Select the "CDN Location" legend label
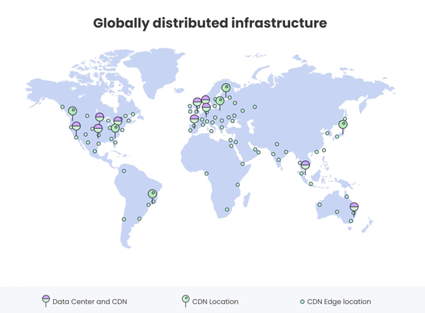This screenshot has height=313, width=425. (215, 302)
